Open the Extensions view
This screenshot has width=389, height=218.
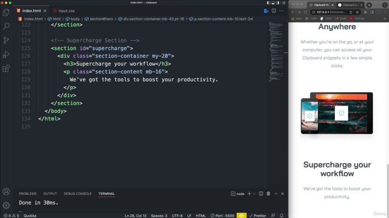pyautogui.click(x=6, y=68)
